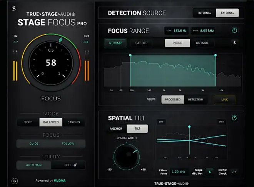Click the Spatial Width knob
This screenshot has width=254, height=187.
point(127,156)
